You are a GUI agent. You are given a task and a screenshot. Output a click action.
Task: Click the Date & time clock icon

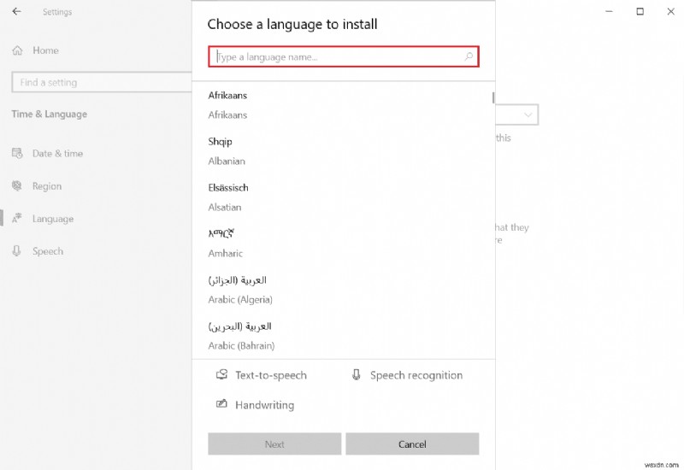tap(16, 154)
